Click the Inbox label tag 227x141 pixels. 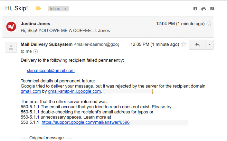click(55, 9)
